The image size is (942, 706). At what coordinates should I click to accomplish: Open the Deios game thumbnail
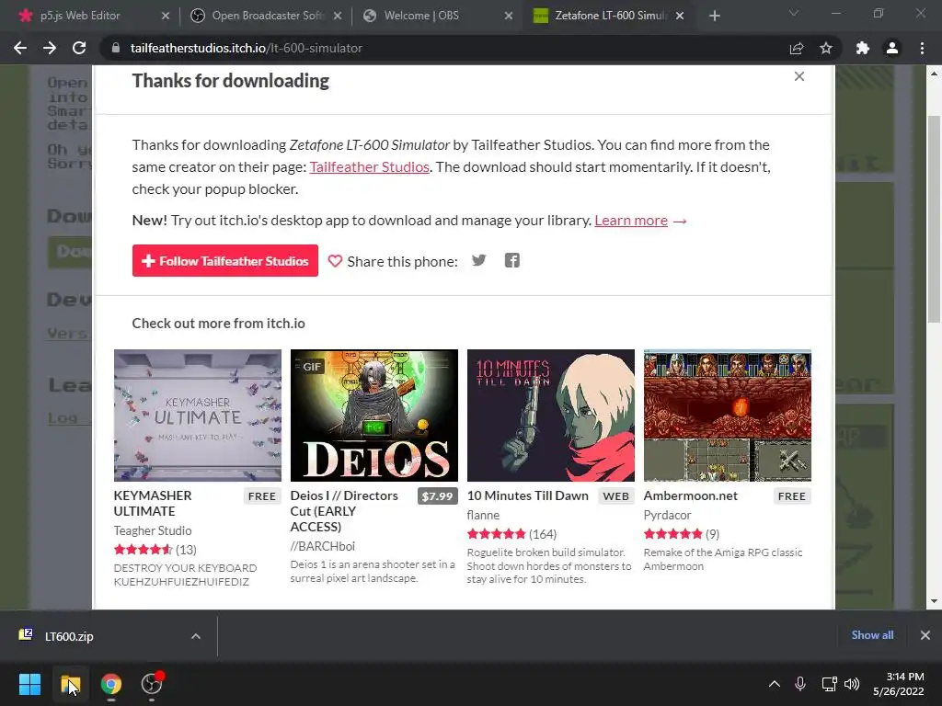(x=373, y=416)
